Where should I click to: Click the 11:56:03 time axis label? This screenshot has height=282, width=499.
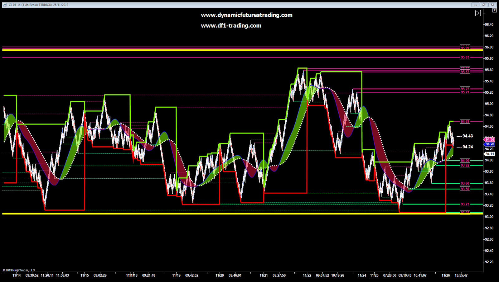(62, 275)
